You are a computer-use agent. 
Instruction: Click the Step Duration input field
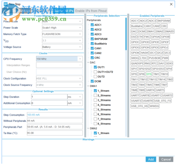[x=49, y=97]
